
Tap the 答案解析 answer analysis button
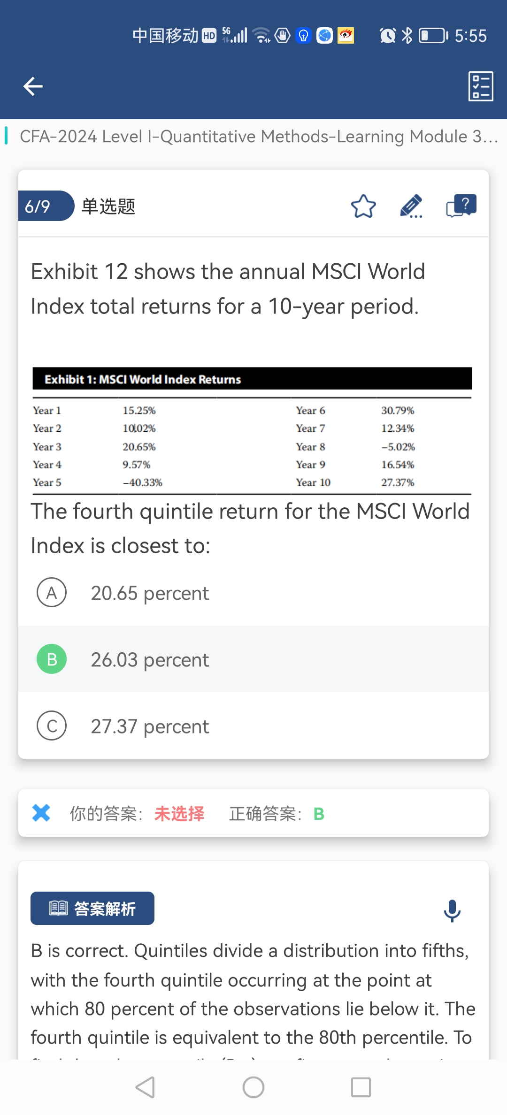pyautogui.click(x=92, y=909)
